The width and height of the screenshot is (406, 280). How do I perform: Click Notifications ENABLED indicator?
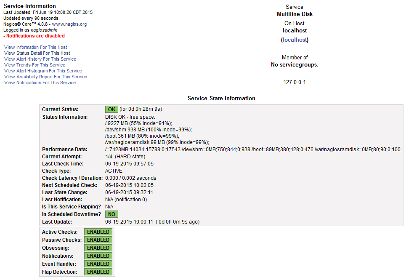point(98,256)
